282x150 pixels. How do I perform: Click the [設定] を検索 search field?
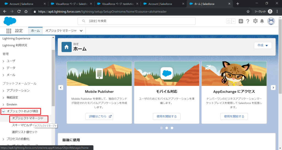pyautogui.click(x=137, y=21)
